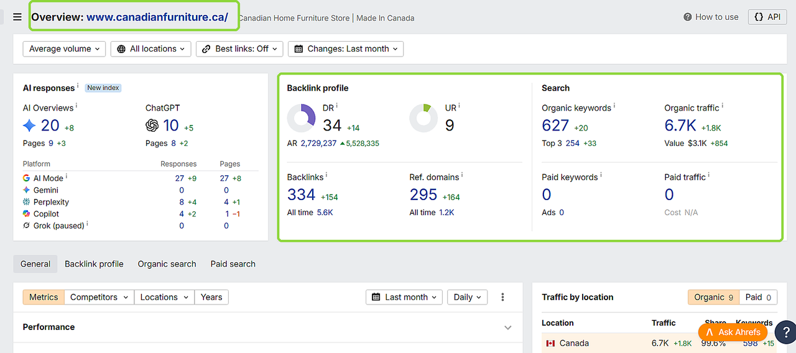Open the three-dot more options menu
The height and width of the screenshot is (353, 796).
[x=502, y=297]
